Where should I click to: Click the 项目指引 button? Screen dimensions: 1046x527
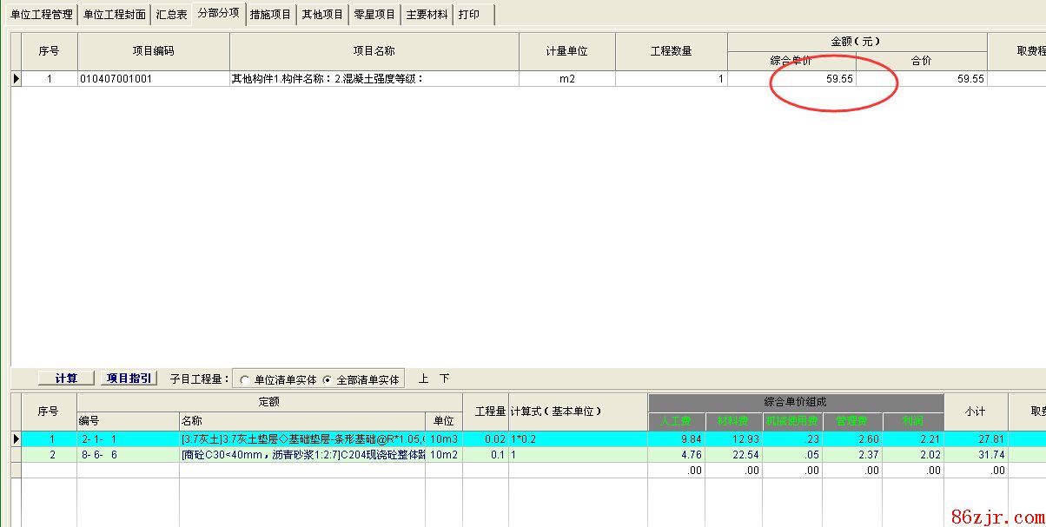[129, 379]
